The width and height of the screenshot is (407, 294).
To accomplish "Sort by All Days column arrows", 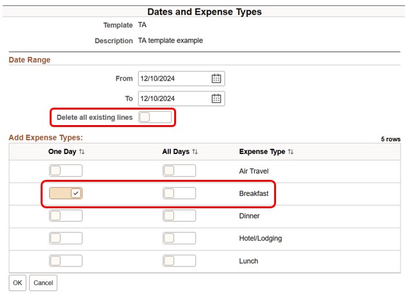I will 195,152.
